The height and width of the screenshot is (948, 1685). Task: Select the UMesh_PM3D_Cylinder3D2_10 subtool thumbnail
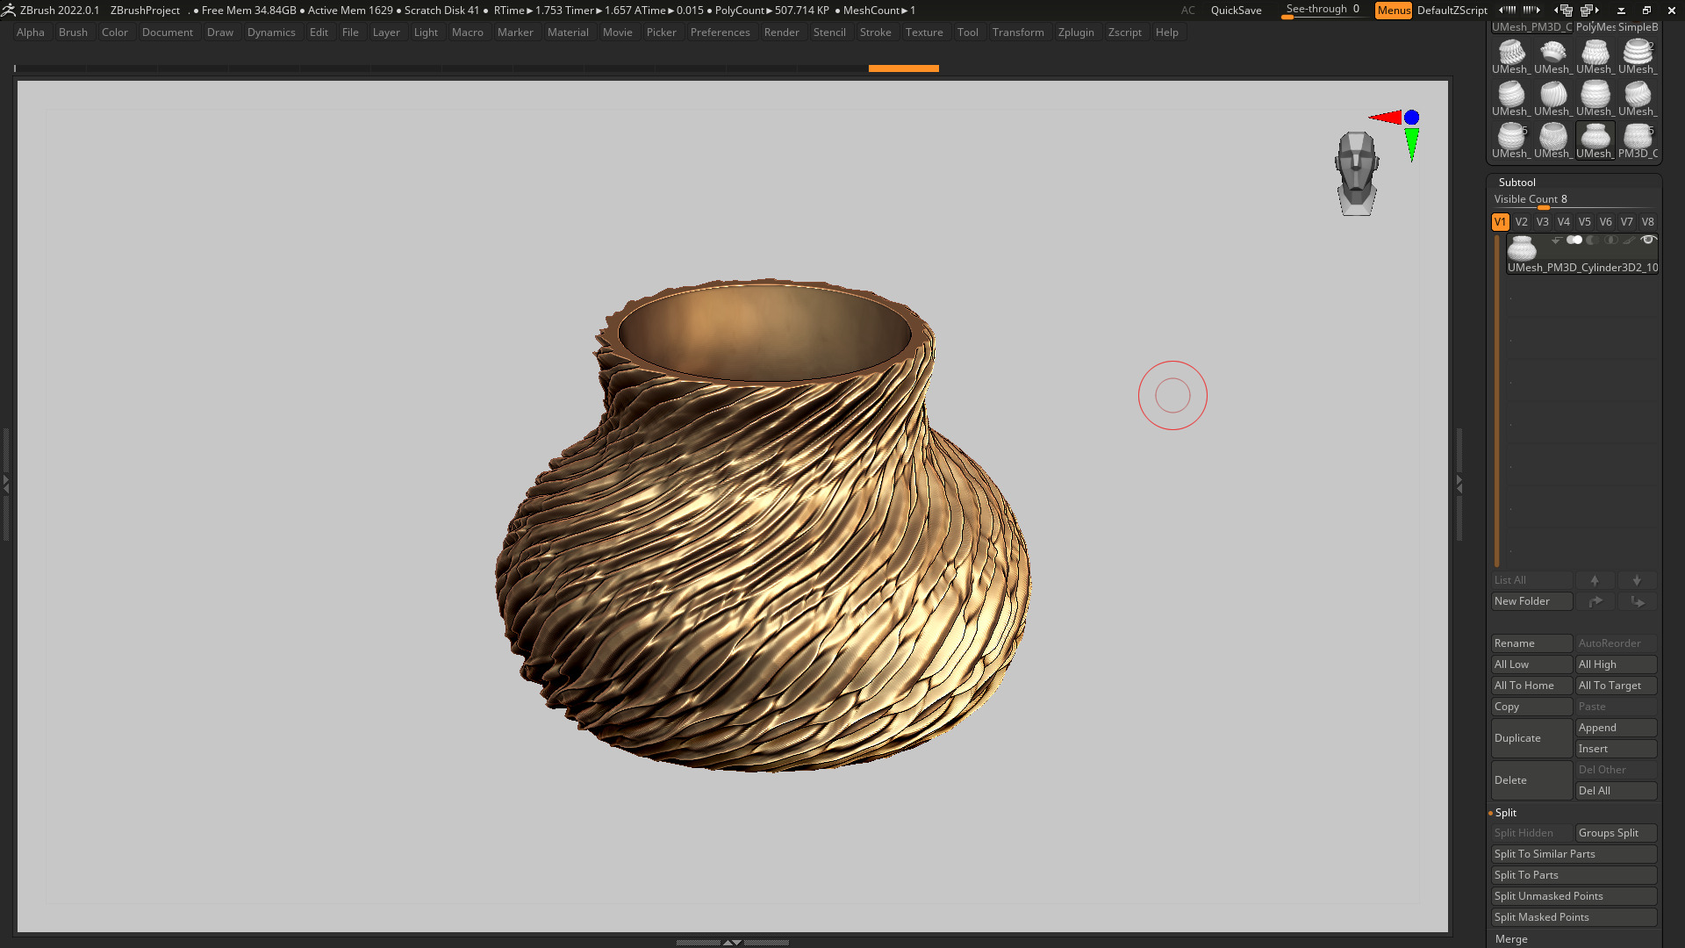click(x=1522, y=248)
